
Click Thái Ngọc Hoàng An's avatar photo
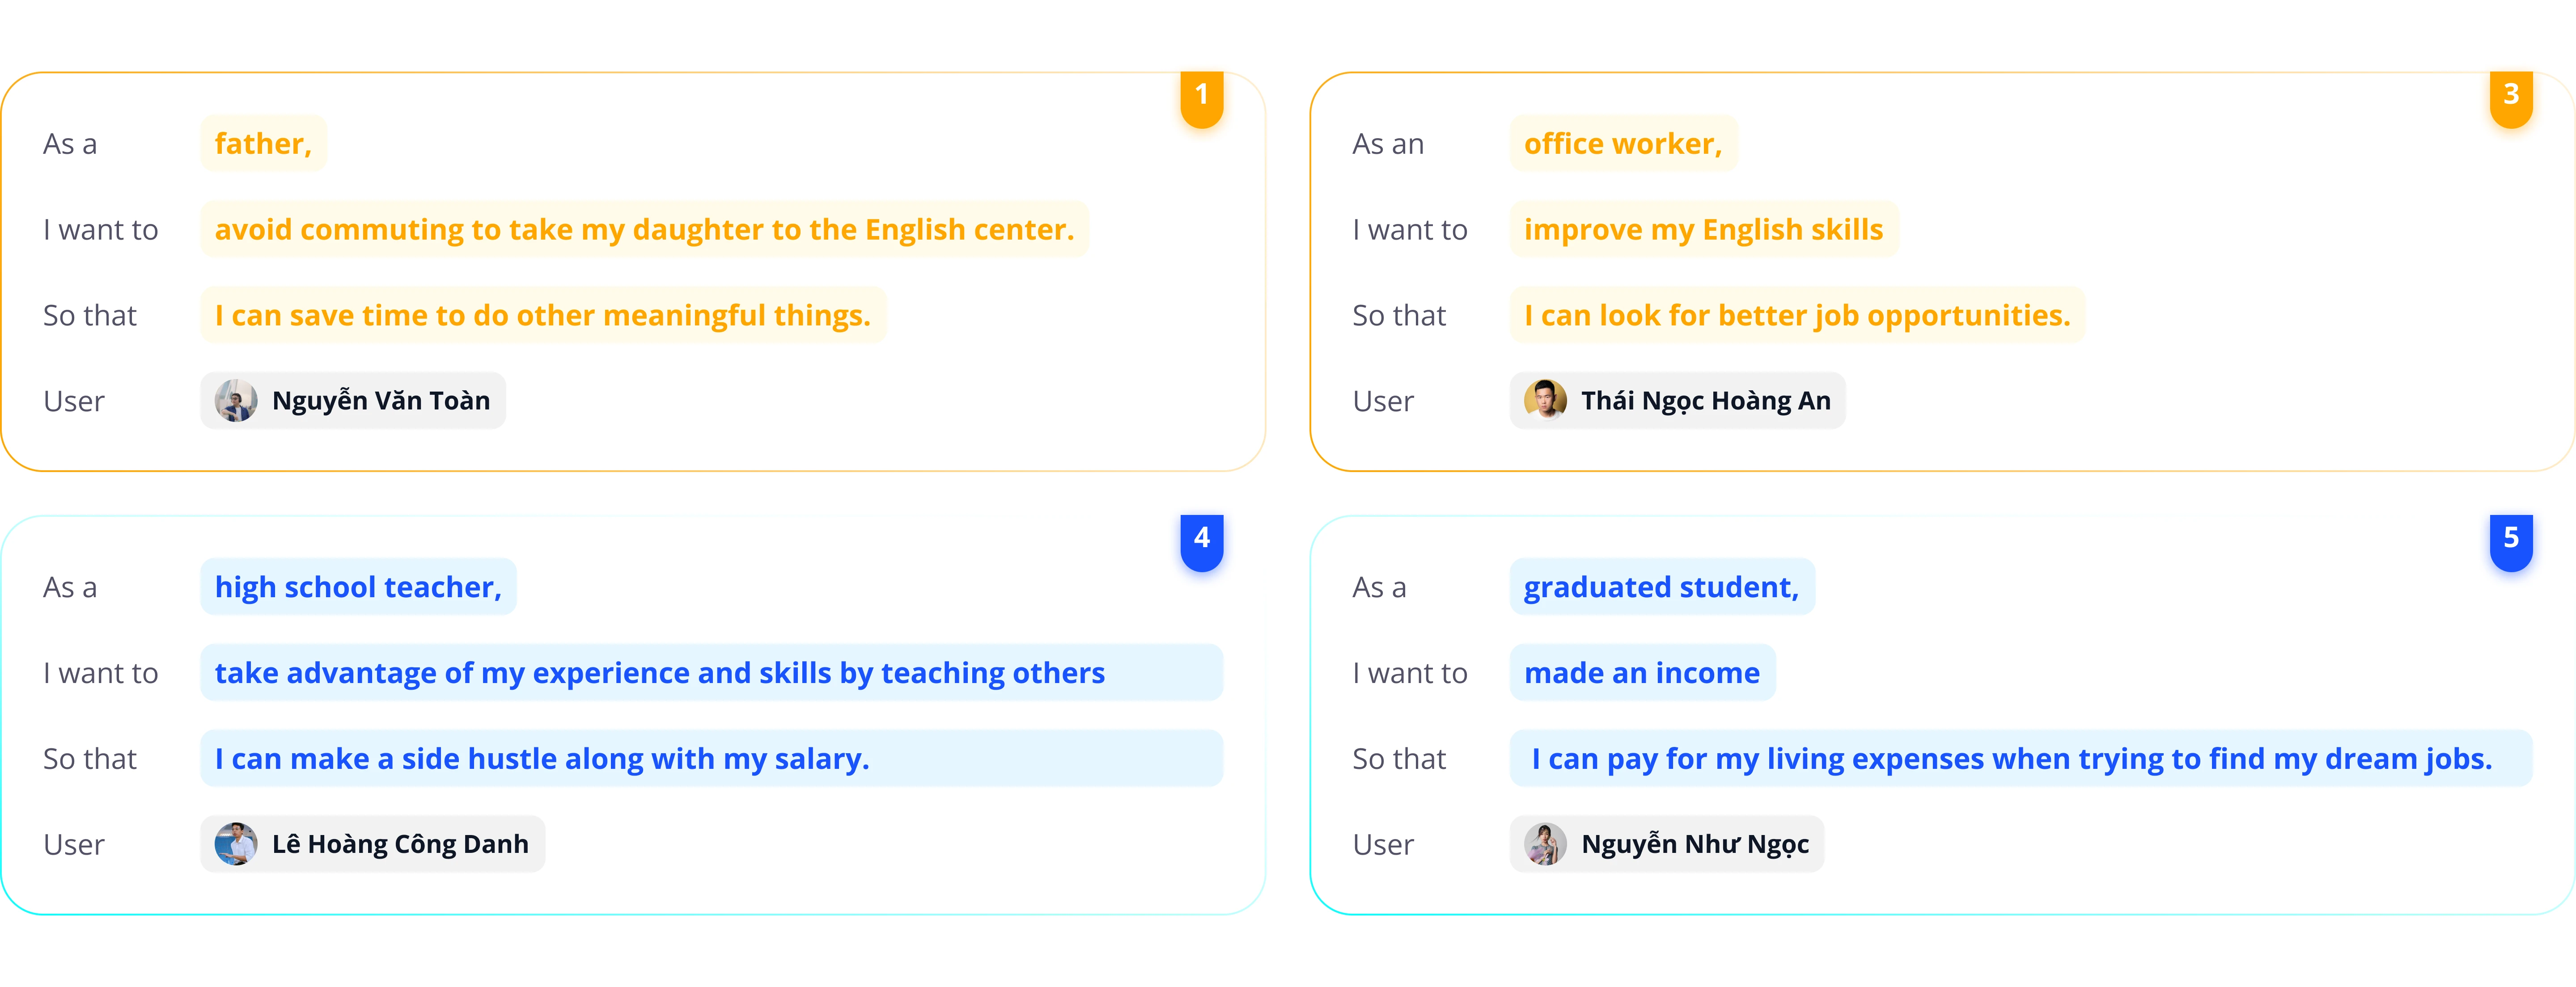(x=1545, y=401)
